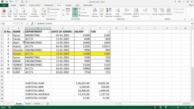Click Show Detail
This screenshot has width=194, height=109.
pyautogui.click(x=179, y=9)
